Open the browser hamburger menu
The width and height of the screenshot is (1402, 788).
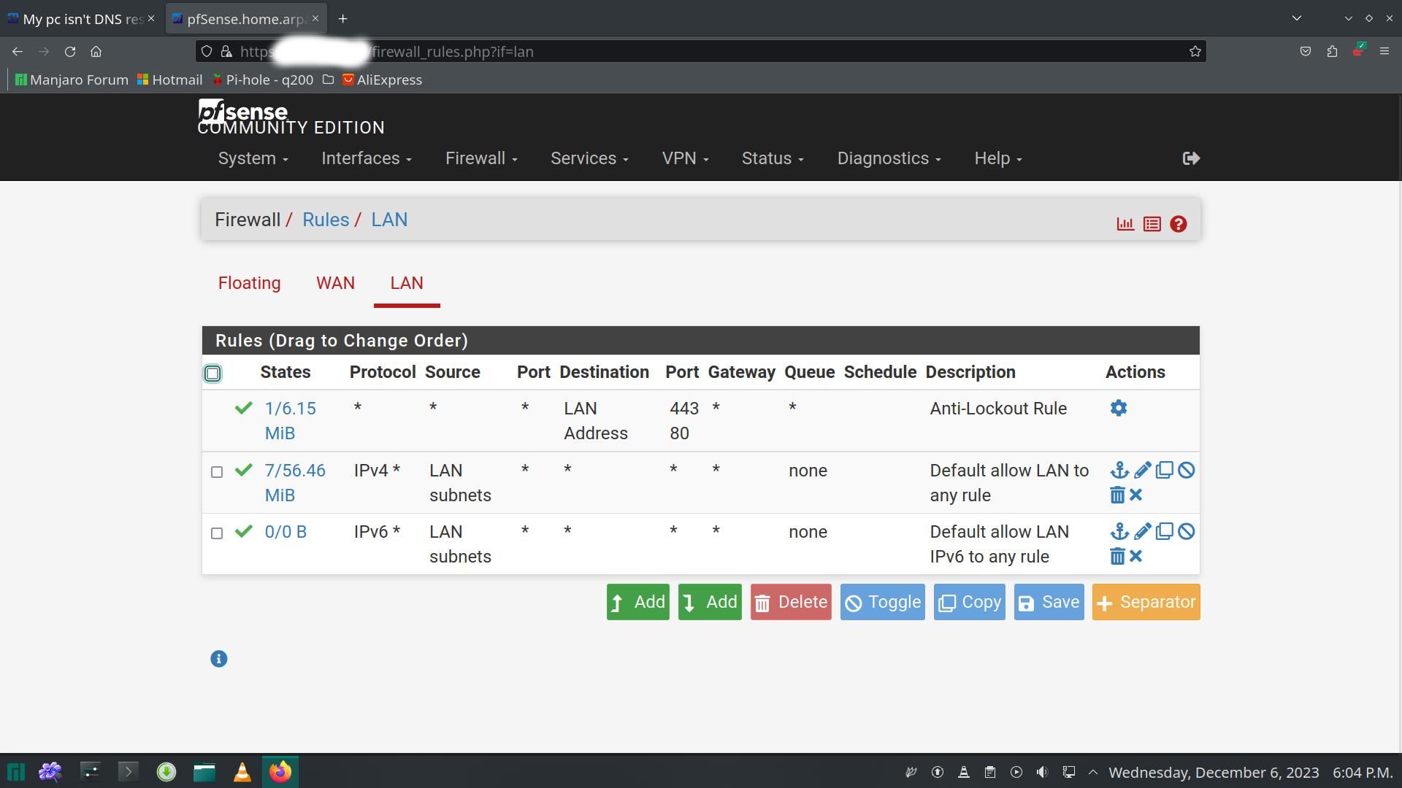tap(1384, 52)
